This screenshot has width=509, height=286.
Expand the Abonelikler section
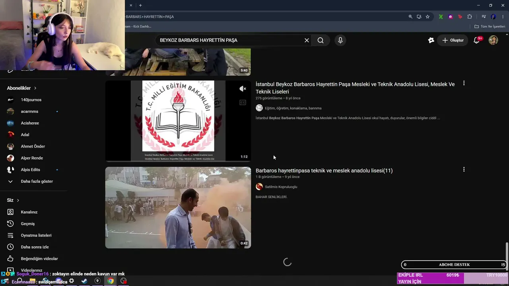[22, 88]
